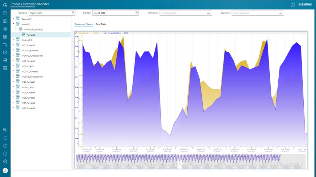
Task: Toggle the Temperature series checkbox
Action: [x=76, y=33]
